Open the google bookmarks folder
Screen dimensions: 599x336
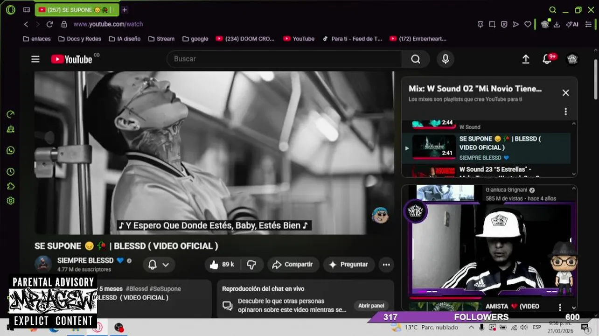point(195,39)
